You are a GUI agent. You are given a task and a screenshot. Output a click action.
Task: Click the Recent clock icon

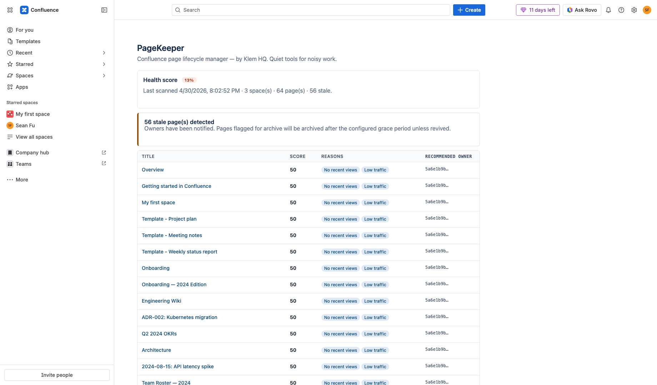[x=10, y=53]
